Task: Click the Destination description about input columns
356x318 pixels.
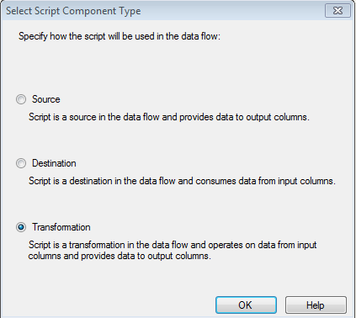Action: click(182, 181)
